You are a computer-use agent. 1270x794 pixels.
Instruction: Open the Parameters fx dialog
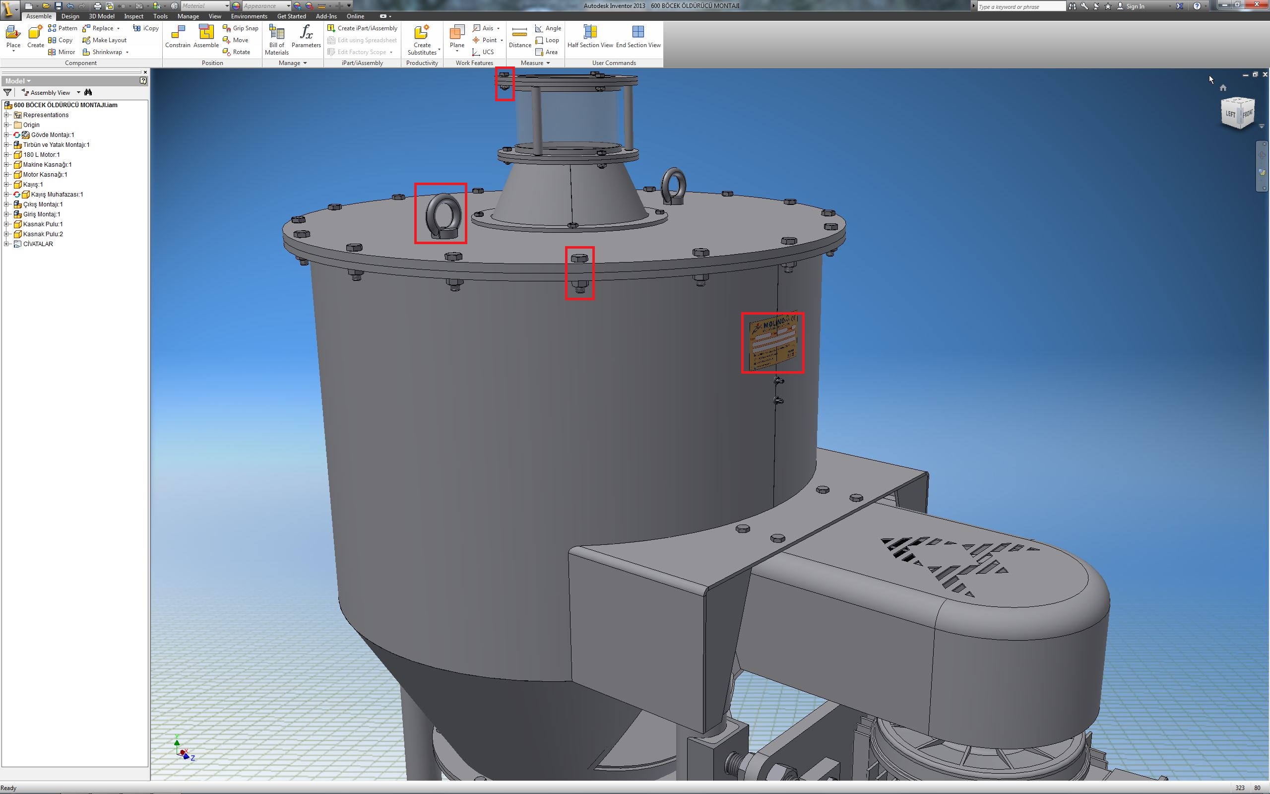point(306,36)
